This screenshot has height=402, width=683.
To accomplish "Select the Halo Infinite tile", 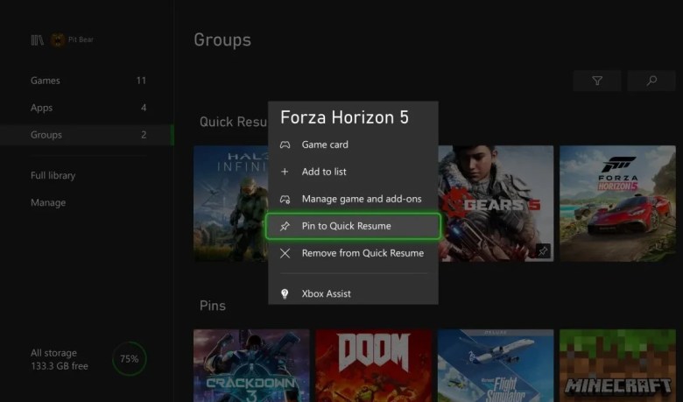I will (x=231, y=203).
